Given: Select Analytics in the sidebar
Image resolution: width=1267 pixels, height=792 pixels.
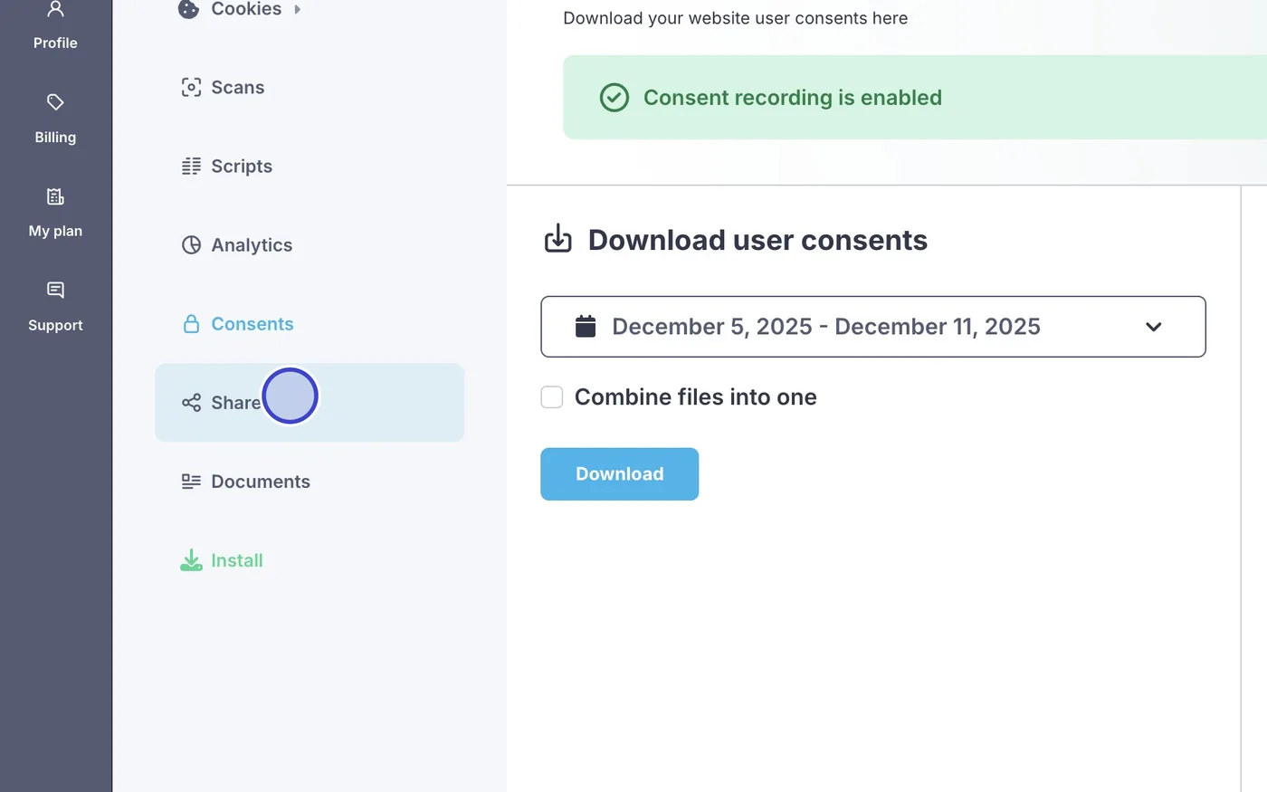Looking at the screenshot, I should (310, 245).
